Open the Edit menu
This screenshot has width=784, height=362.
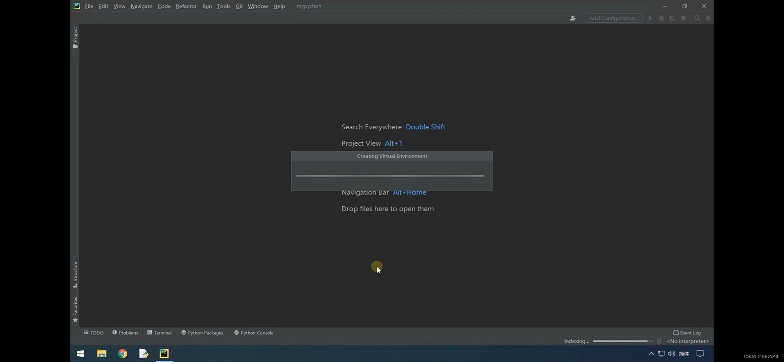tap(103, 6)
